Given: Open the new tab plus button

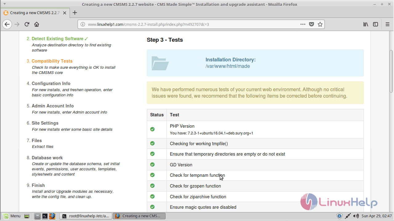Looking at the screenshot, I should [x=74, y=13].
